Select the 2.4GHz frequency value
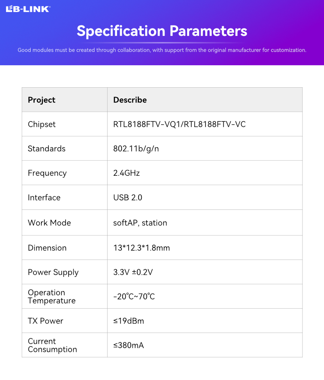The height and width of the screenshot is (380, 324). coord(127,173)
